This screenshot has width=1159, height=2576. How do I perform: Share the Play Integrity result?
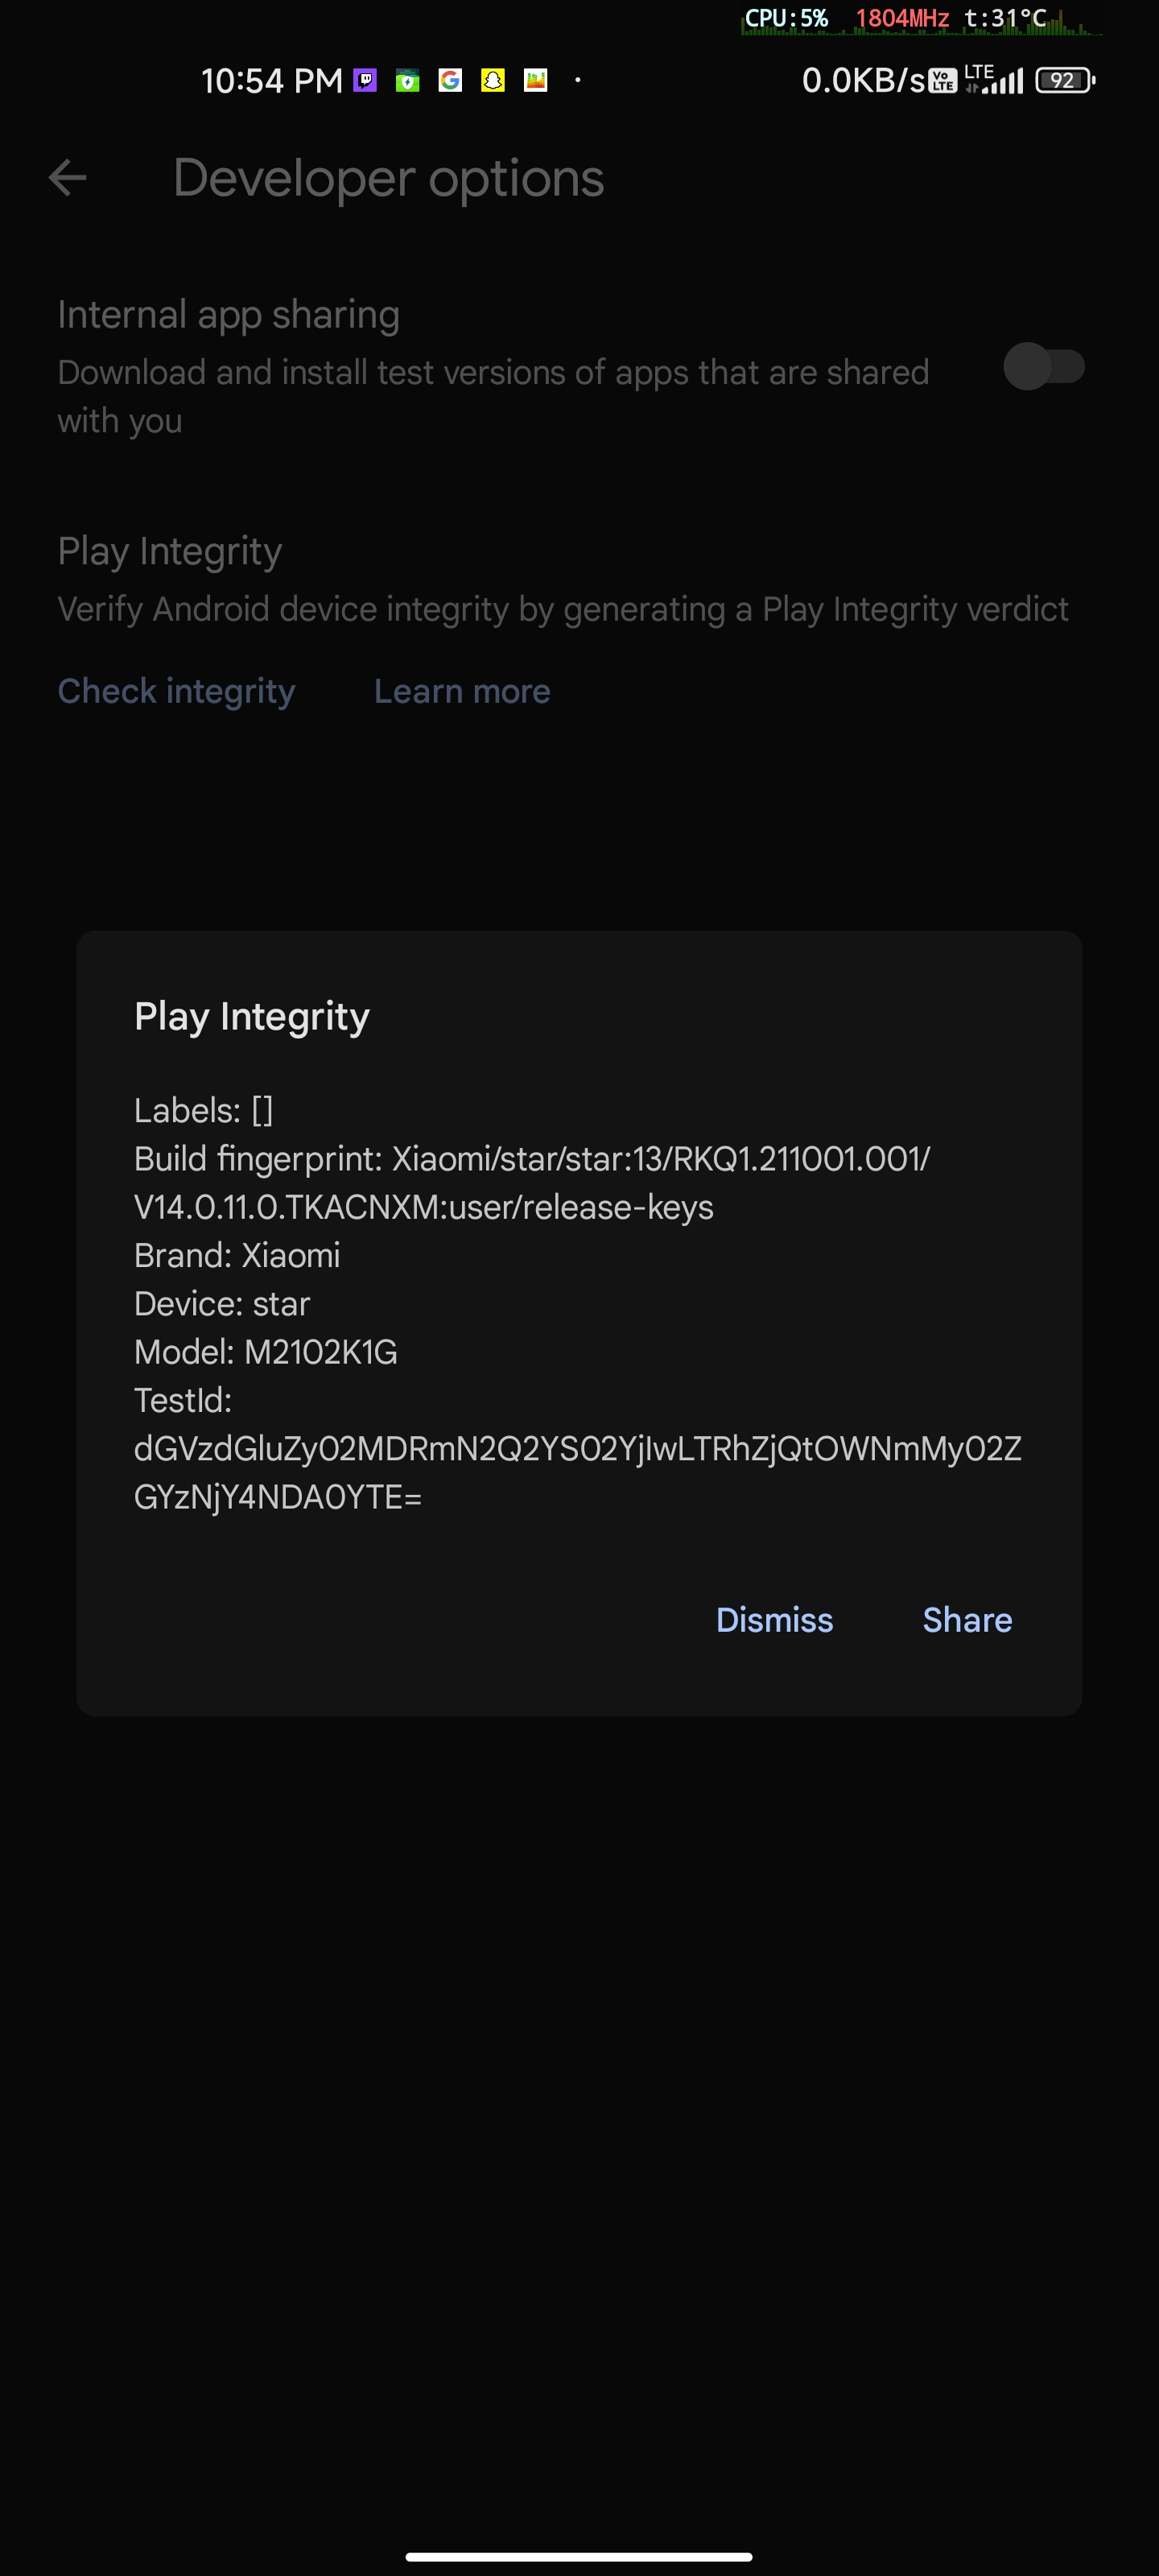[x=967, y=1620]
